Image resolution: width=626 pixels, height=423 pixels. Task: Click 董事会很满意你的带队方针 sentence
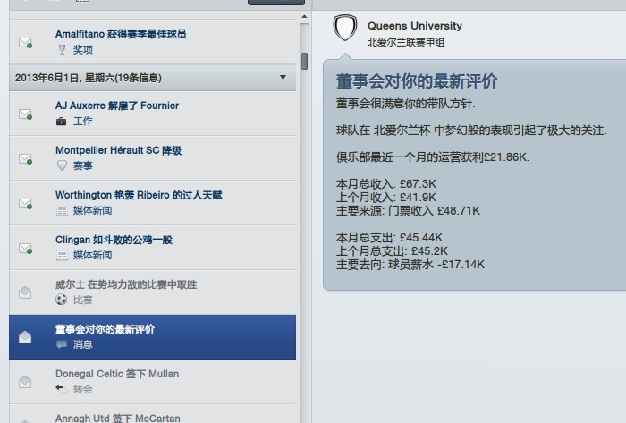tap(406, 104)
